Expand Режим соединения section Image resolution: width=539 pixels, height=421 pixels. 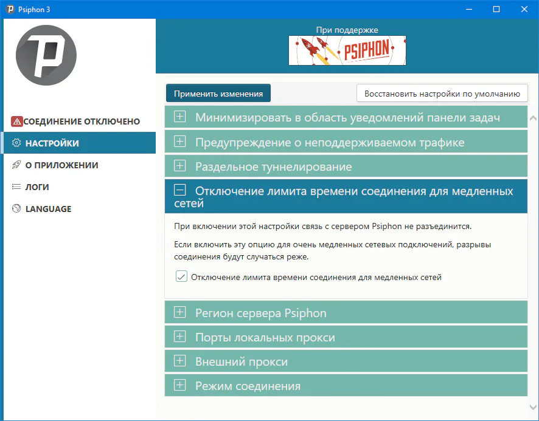(x=346, y=385)
